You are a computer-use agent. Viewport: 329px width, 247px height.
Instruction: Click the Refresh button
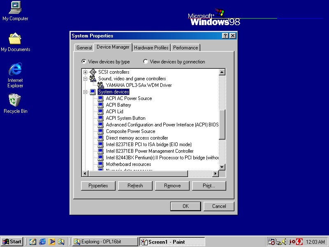(135, 186)
